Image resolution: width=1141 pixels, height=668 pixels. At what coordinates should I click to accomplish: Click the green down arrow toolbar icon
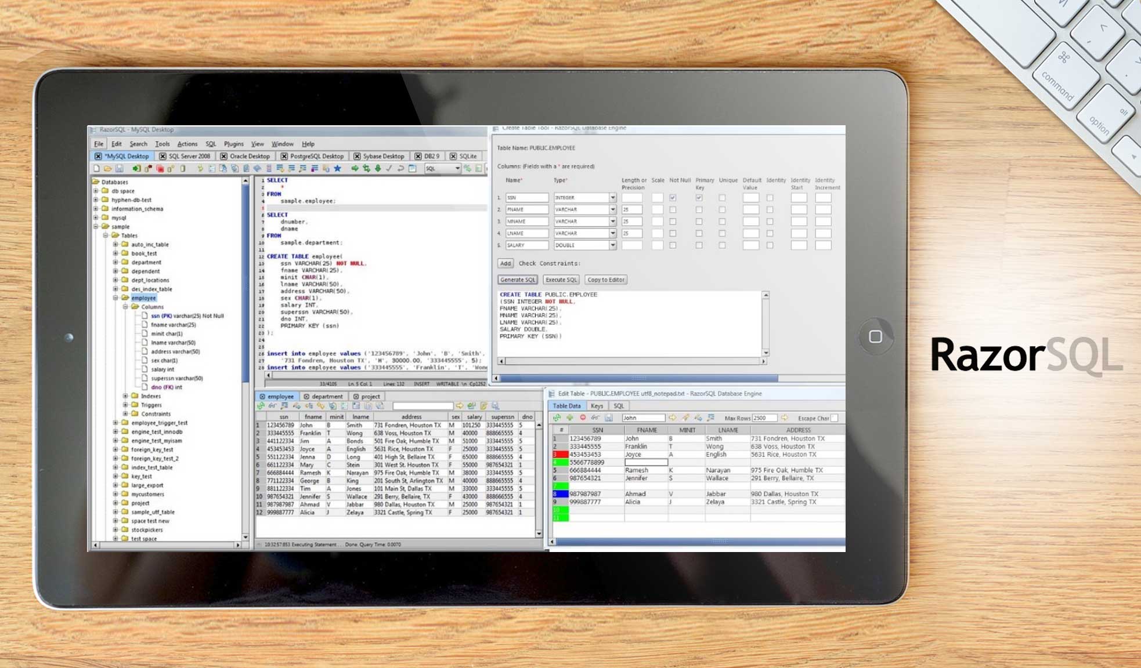(x=378, y=169)
